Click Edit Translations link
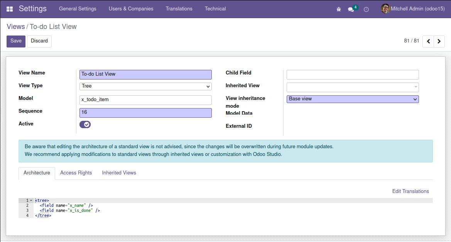 point(410,191)
